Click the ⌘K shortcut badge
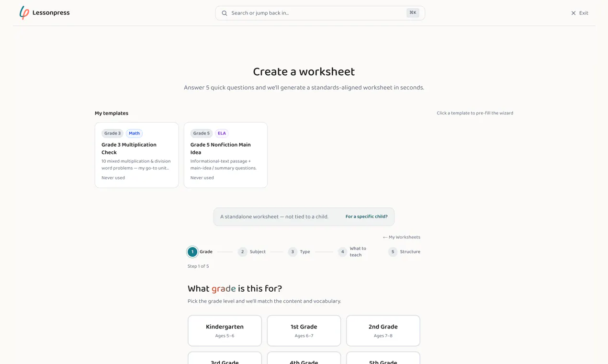608x364 pixels. click(x=413, y=13)
